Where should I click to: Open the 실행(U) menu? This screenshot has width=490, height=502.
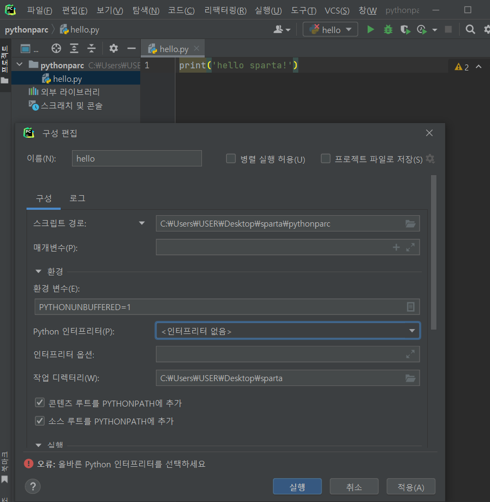(269, 10)
